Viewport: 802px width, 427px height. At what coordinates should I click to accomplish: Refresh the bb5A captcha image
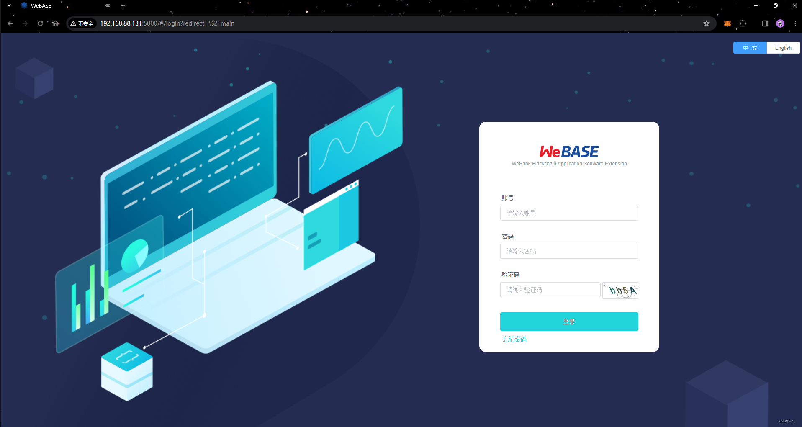coord(620,290)
